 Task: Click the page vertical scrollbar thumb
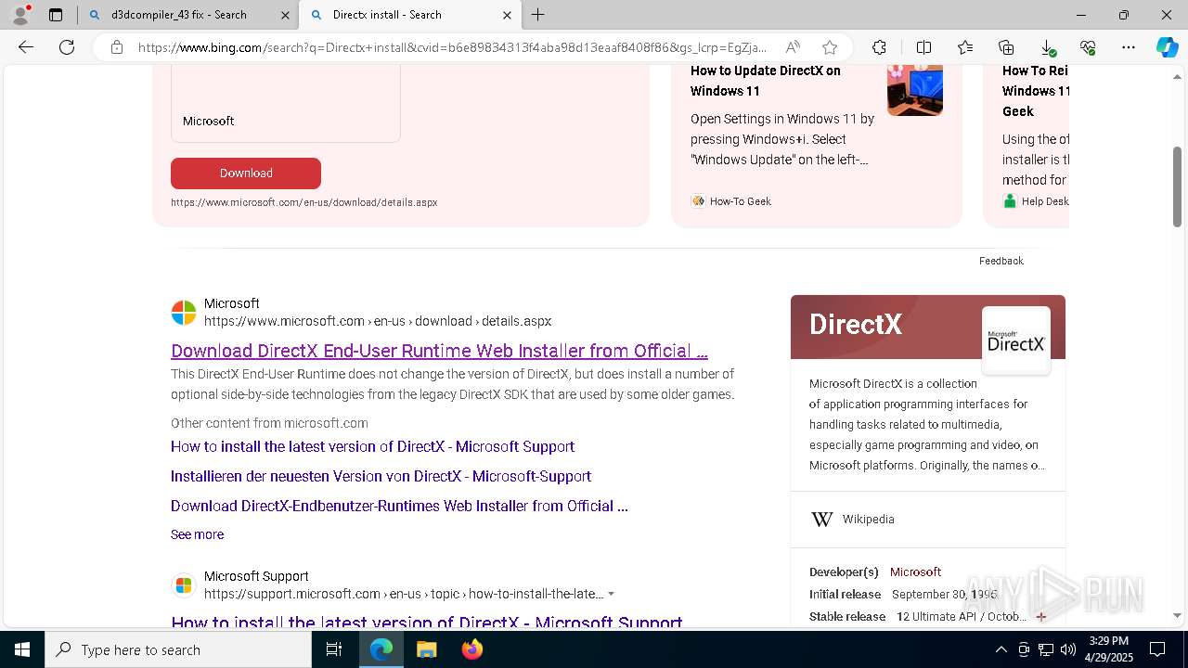pyautogui.click(x=1177, y=186)
